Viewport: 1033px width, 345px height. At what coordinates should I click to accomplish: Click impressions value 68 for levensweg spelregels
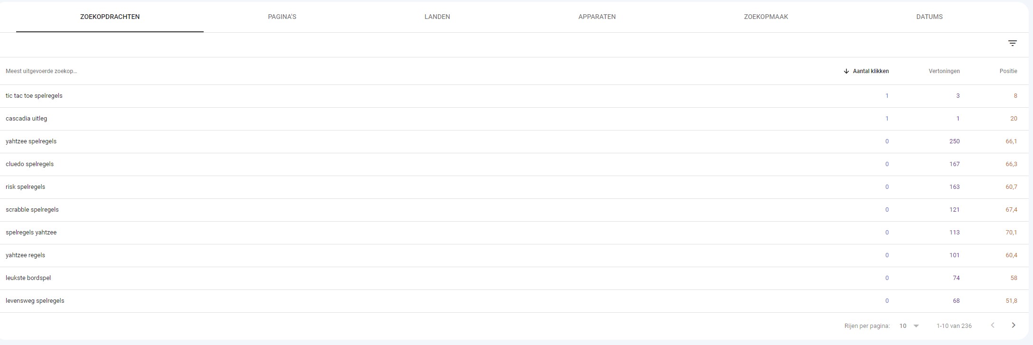click(956, 301)
